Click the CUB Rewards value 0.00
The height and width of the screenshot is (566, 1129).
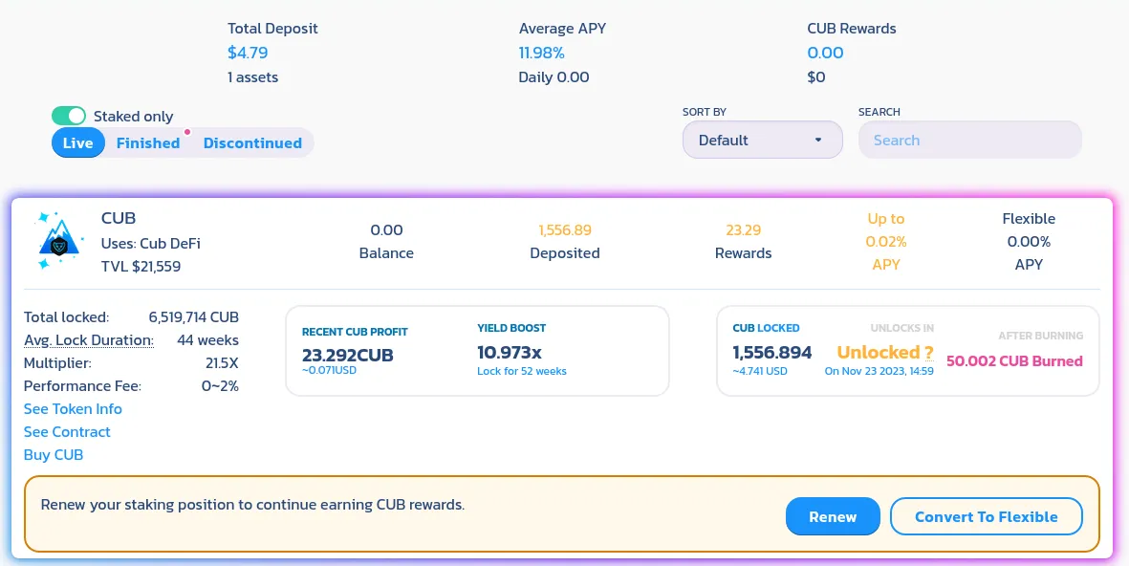pos(825,53)
